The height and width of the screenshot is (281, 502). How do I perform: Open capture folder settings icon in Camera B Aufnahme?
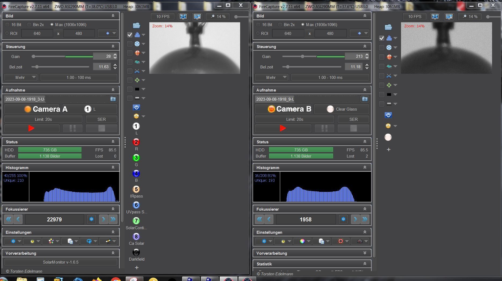[365, 99]
